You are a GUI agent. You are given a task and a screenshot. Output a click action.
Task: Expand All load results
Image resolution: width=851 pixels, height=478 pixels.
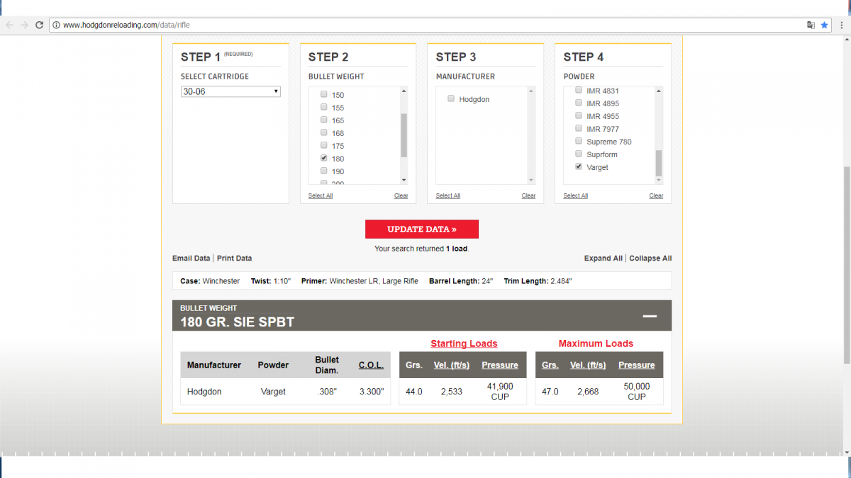[604, 258]
